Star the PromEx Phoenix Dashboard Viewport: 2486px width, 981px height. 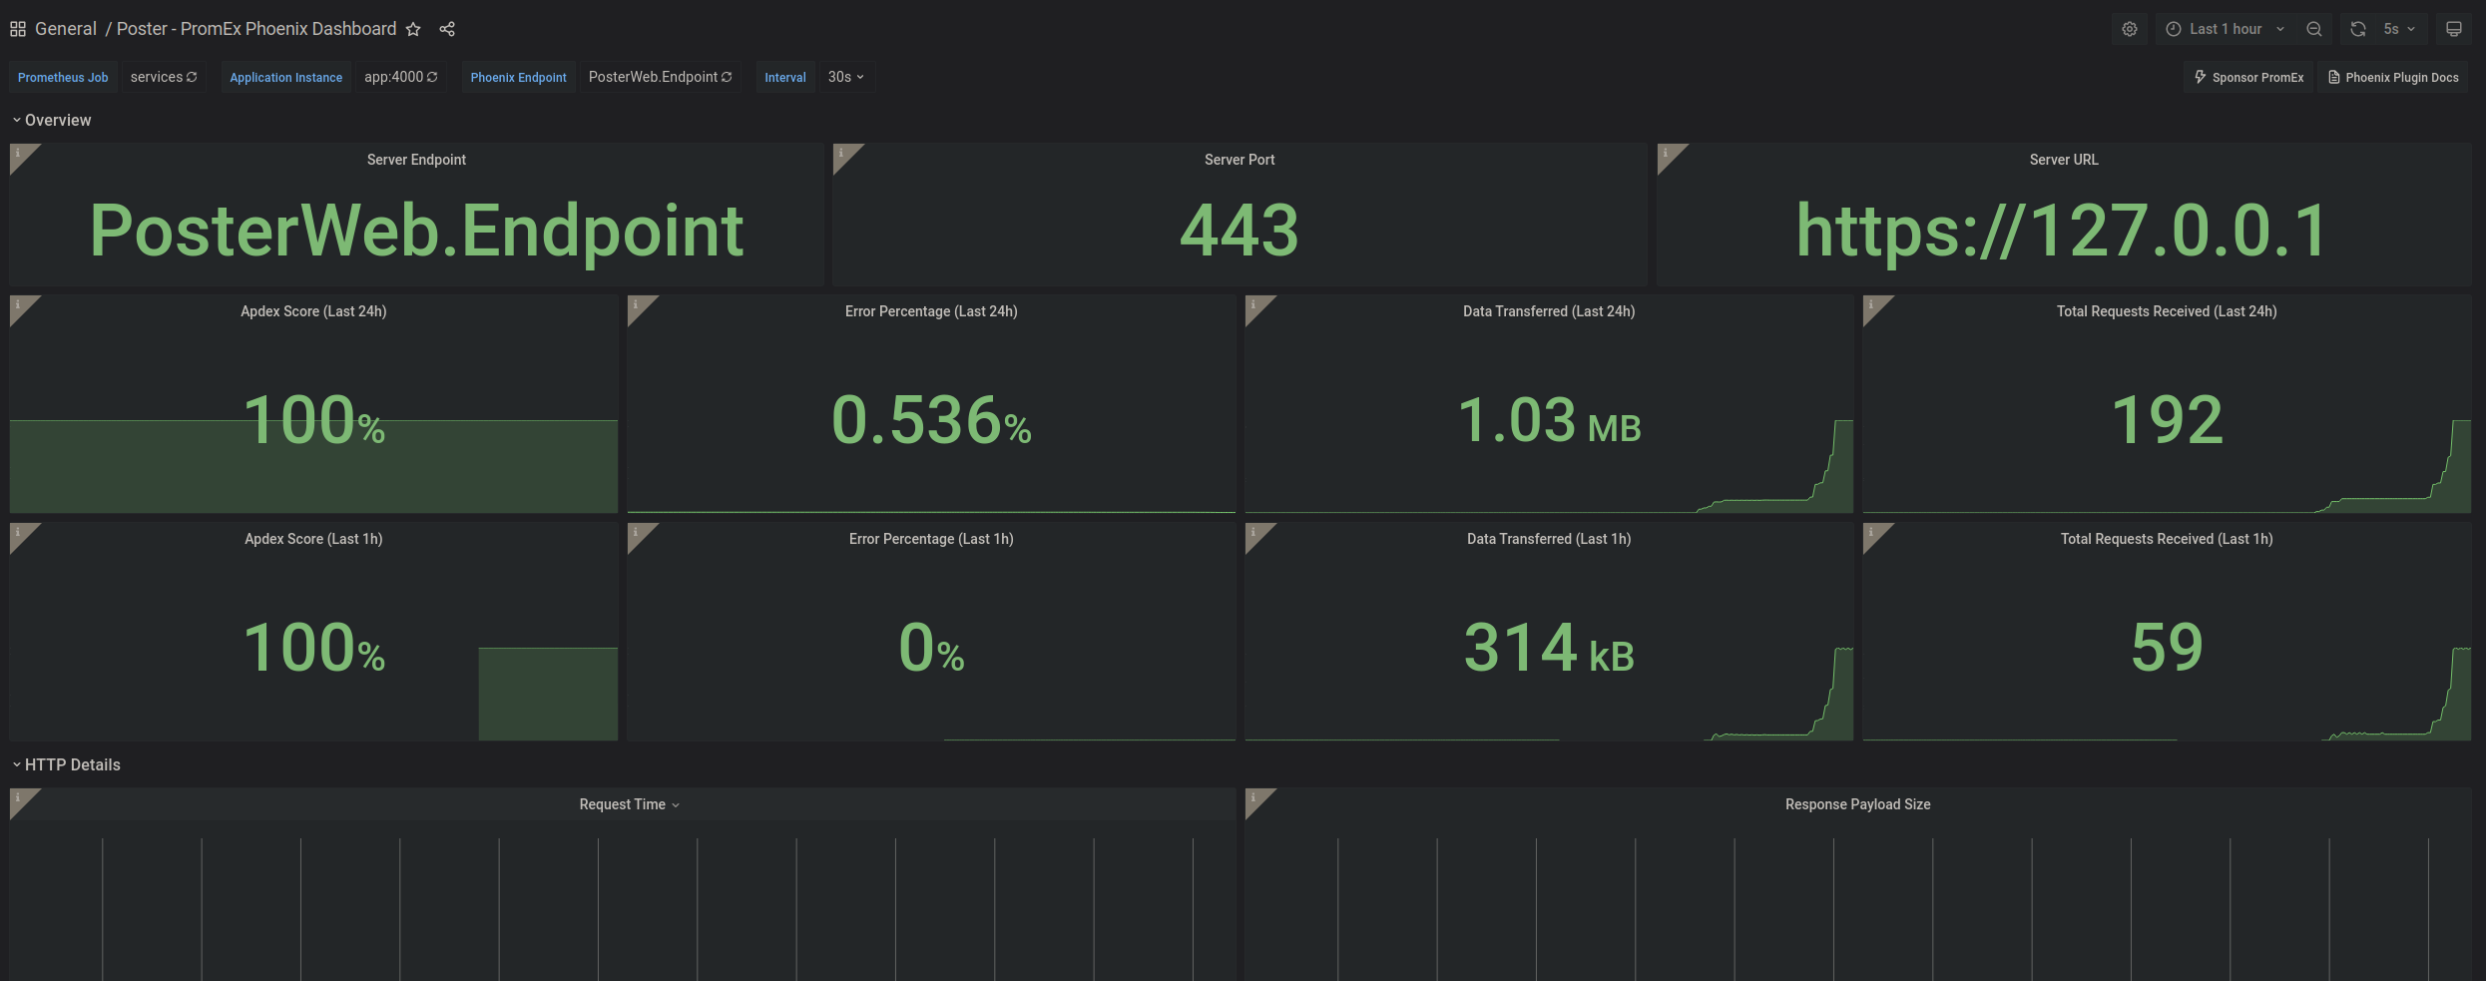click(x=413, y=29)
